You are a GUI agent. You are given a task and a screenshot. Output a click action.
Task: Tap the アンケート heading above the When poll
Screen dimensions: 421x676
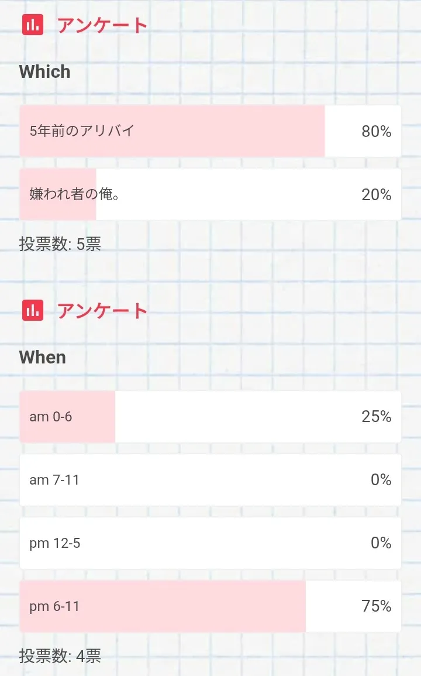pos(102,311)
